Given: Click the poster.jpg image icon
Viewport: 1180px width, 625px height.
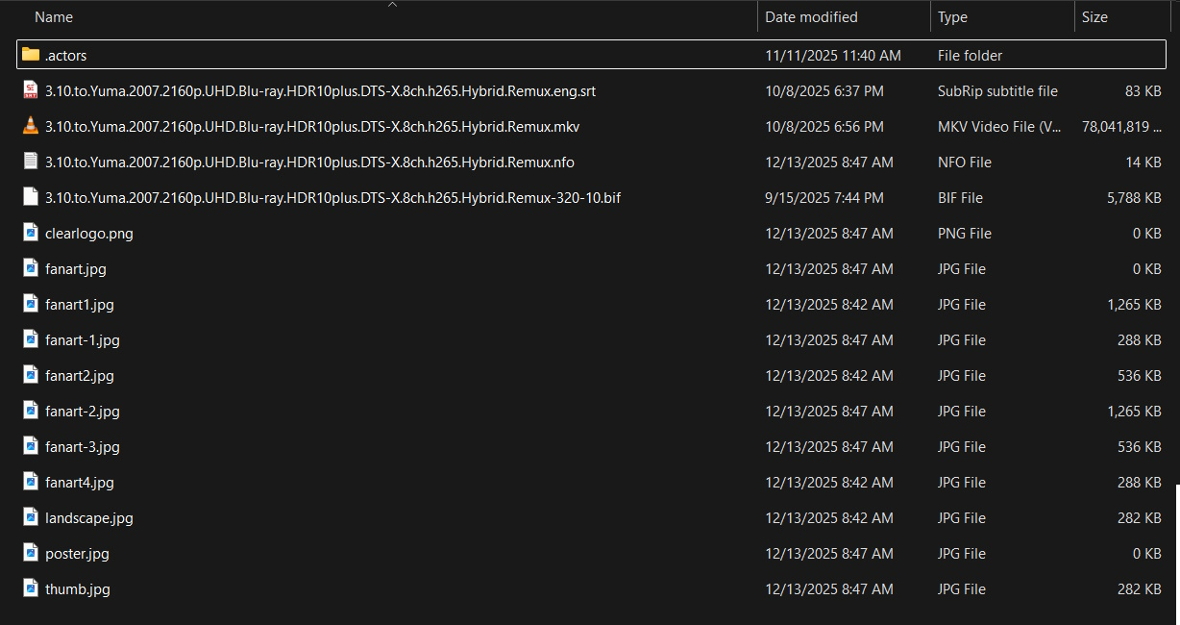Looking at the screenshot, I should click(x=31, y=553).
